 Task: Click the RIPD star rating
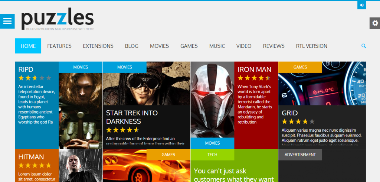coord(35,78)
